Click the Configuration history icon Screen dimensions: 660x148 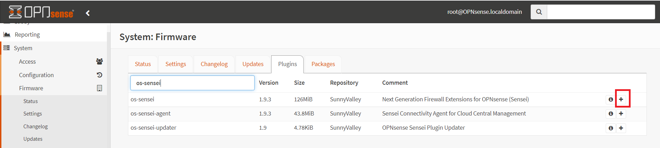(99, 75)
